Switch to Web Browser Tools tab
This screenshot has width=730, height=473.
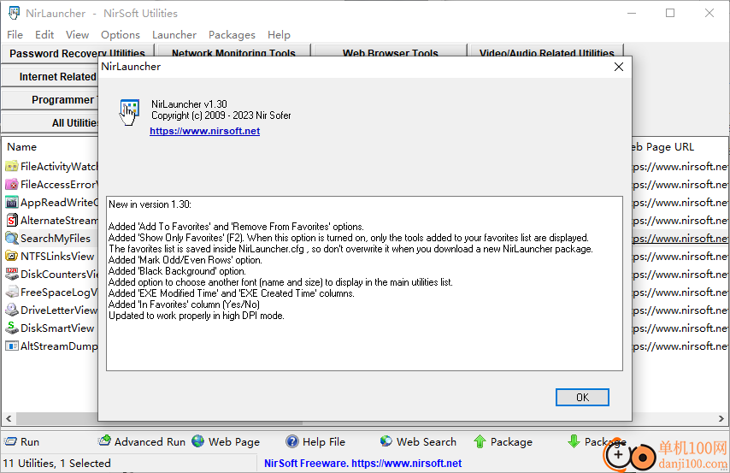(390, 52)
